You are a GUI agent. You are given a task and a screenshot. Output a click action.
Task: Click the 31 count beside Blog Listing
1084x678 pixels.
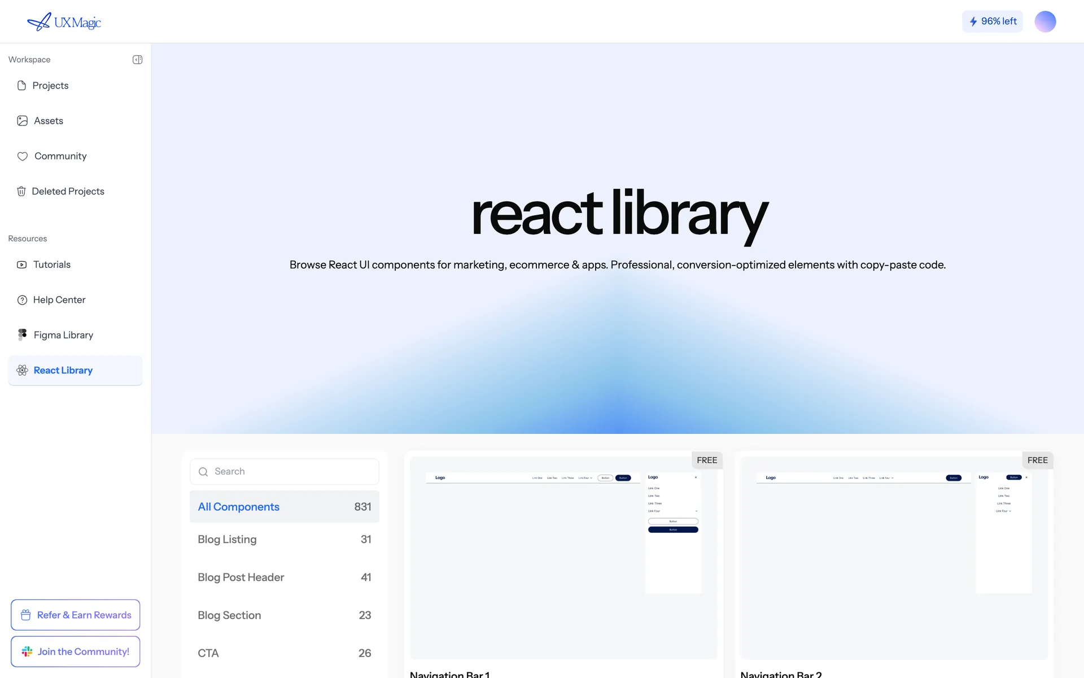coord(366,540)
